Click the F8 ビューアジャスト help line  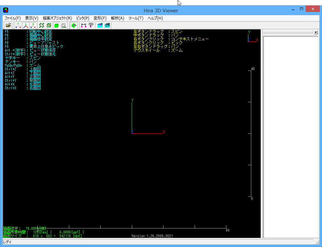(x=32, y=43)
